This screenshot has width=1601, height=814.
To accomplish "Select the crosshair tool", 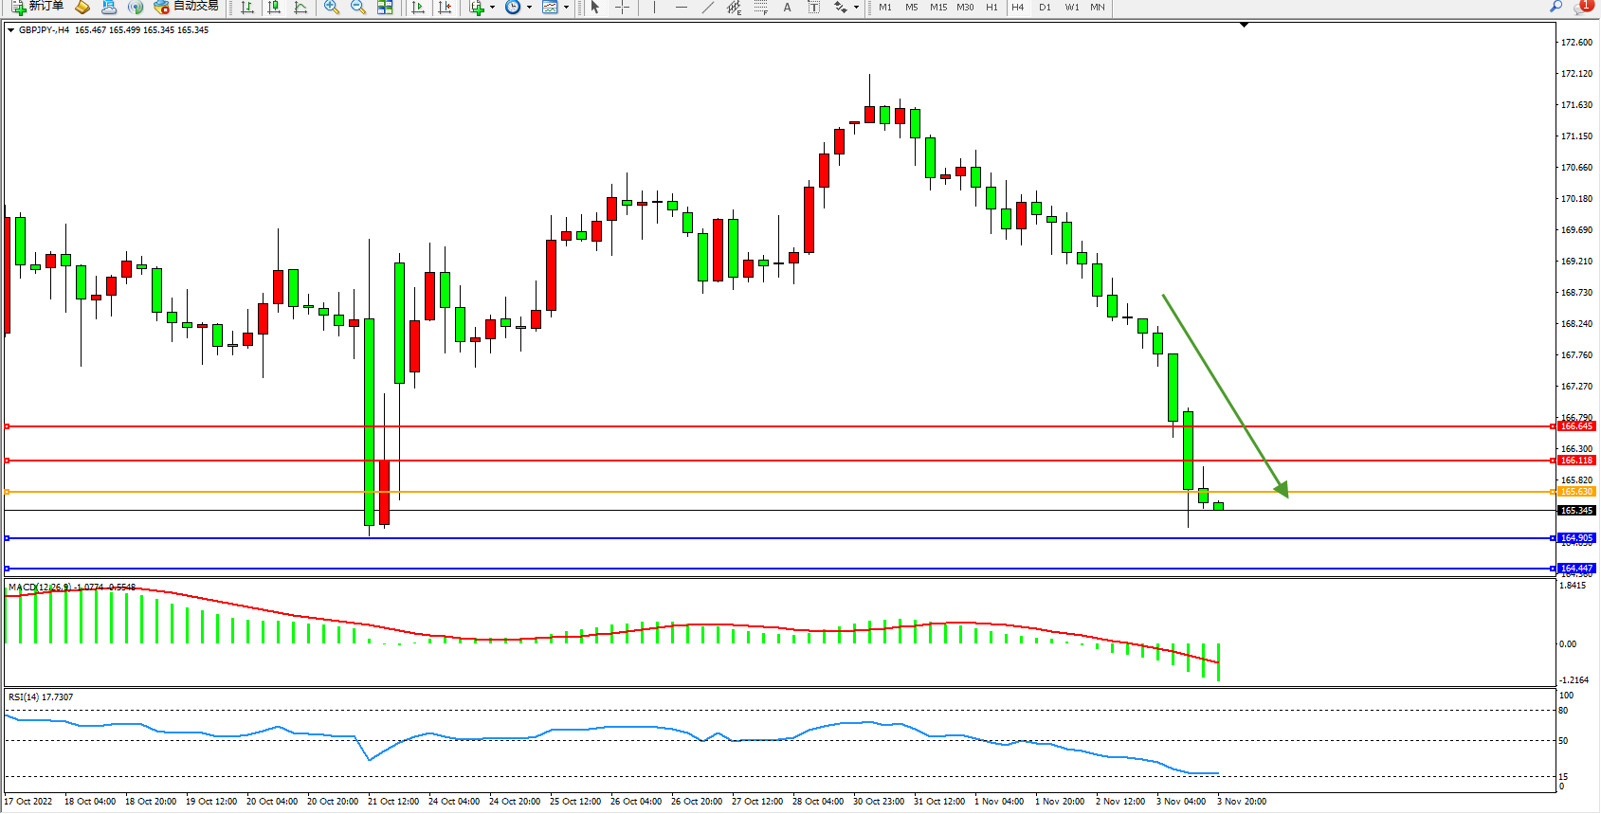I will (622, 8).
